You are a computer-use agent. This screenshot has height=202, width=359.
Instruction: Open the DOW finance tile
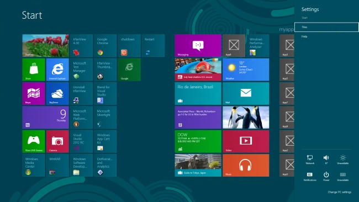pos(198,141)
